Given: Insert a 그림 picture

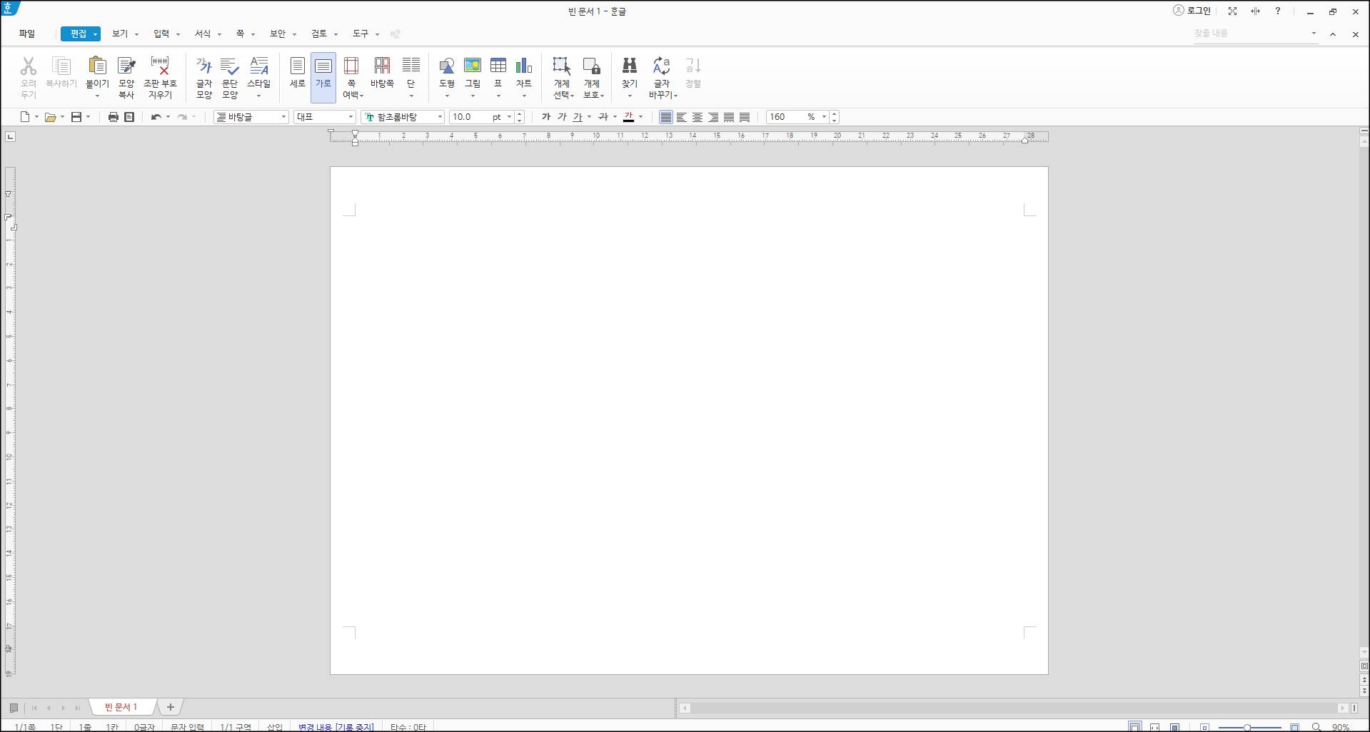Looking at the screenshot, I should [x=473, y=66].
